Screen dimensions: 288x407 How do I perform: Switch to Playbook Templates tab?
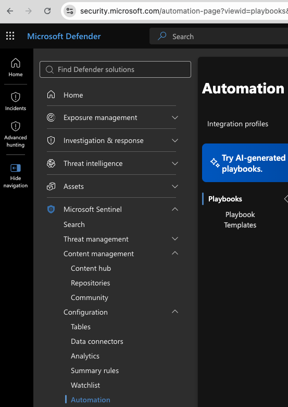click(240, 220)
